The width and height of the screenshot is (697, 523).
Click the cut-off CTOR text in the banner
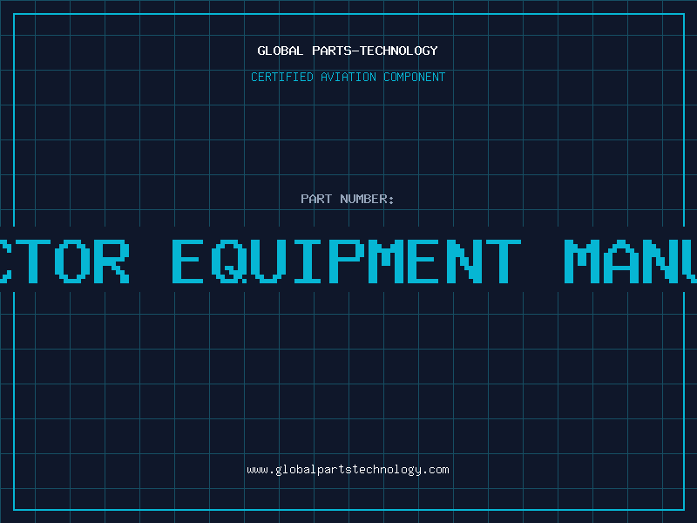64,261
